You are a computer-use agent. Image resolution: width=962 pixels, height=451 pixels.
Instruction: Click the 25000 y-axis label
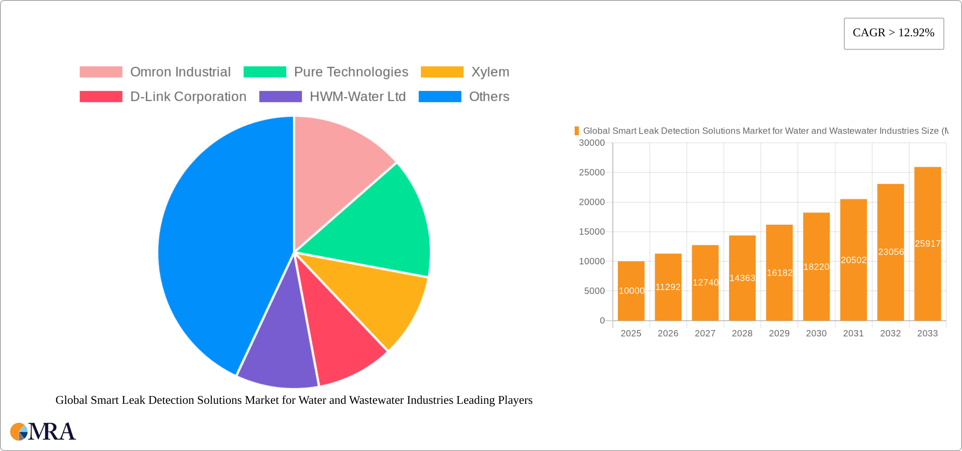[x=592, y=172]
